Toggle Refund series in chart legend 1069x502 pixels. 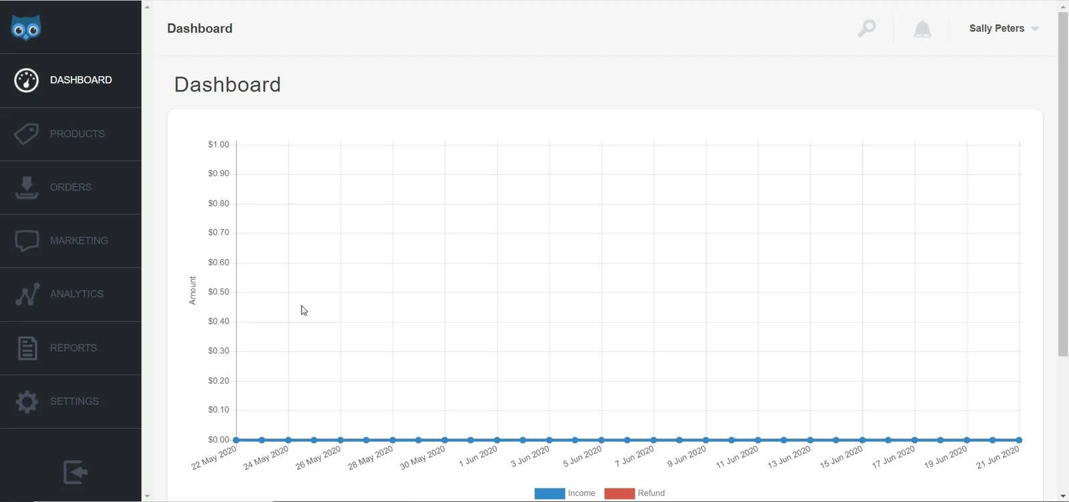(x=635, y=493)
